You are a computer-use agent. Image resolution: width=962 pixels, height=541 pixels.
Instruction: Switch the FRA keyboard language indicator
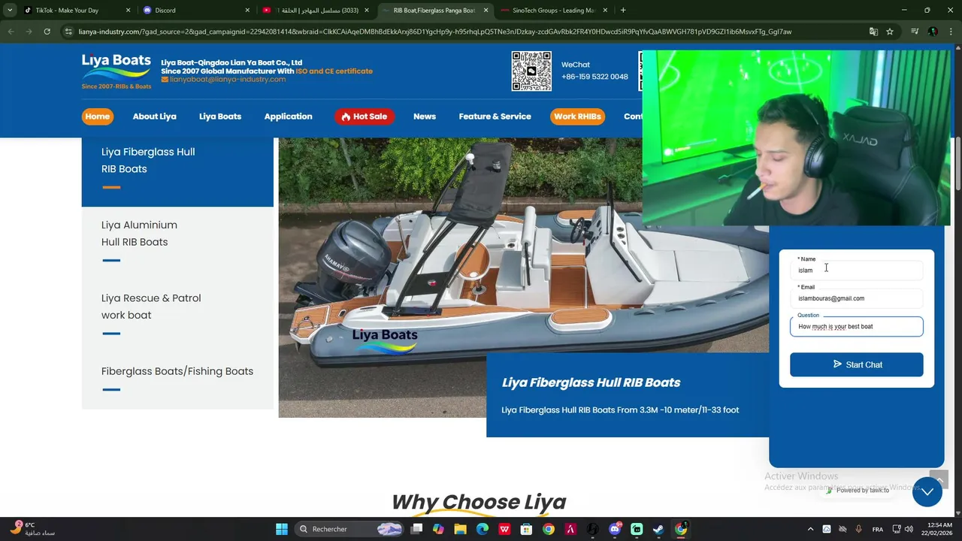pyautogui.click(x=876, y=529)
